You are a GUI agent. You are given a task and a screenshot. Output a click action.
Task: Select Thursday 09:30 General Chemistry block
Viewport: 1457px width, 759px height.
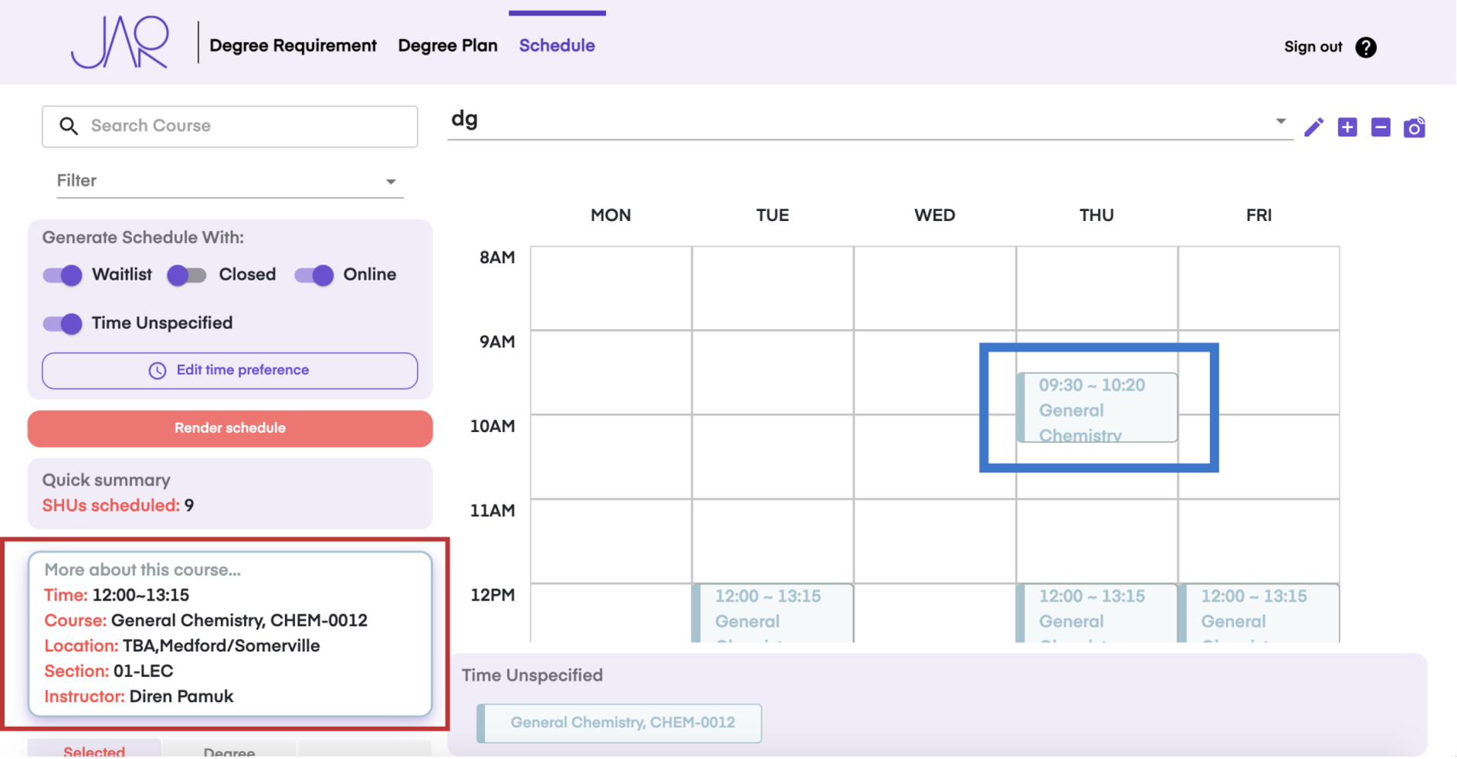pyautogui.click(x=1097, y=408)
